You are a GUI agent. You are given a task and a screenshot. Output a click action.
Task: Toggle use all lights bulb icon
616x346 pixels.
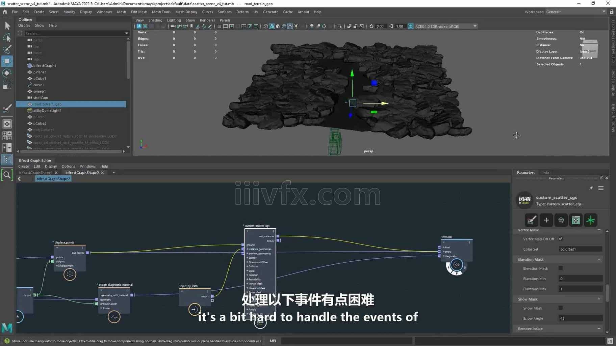296,26
